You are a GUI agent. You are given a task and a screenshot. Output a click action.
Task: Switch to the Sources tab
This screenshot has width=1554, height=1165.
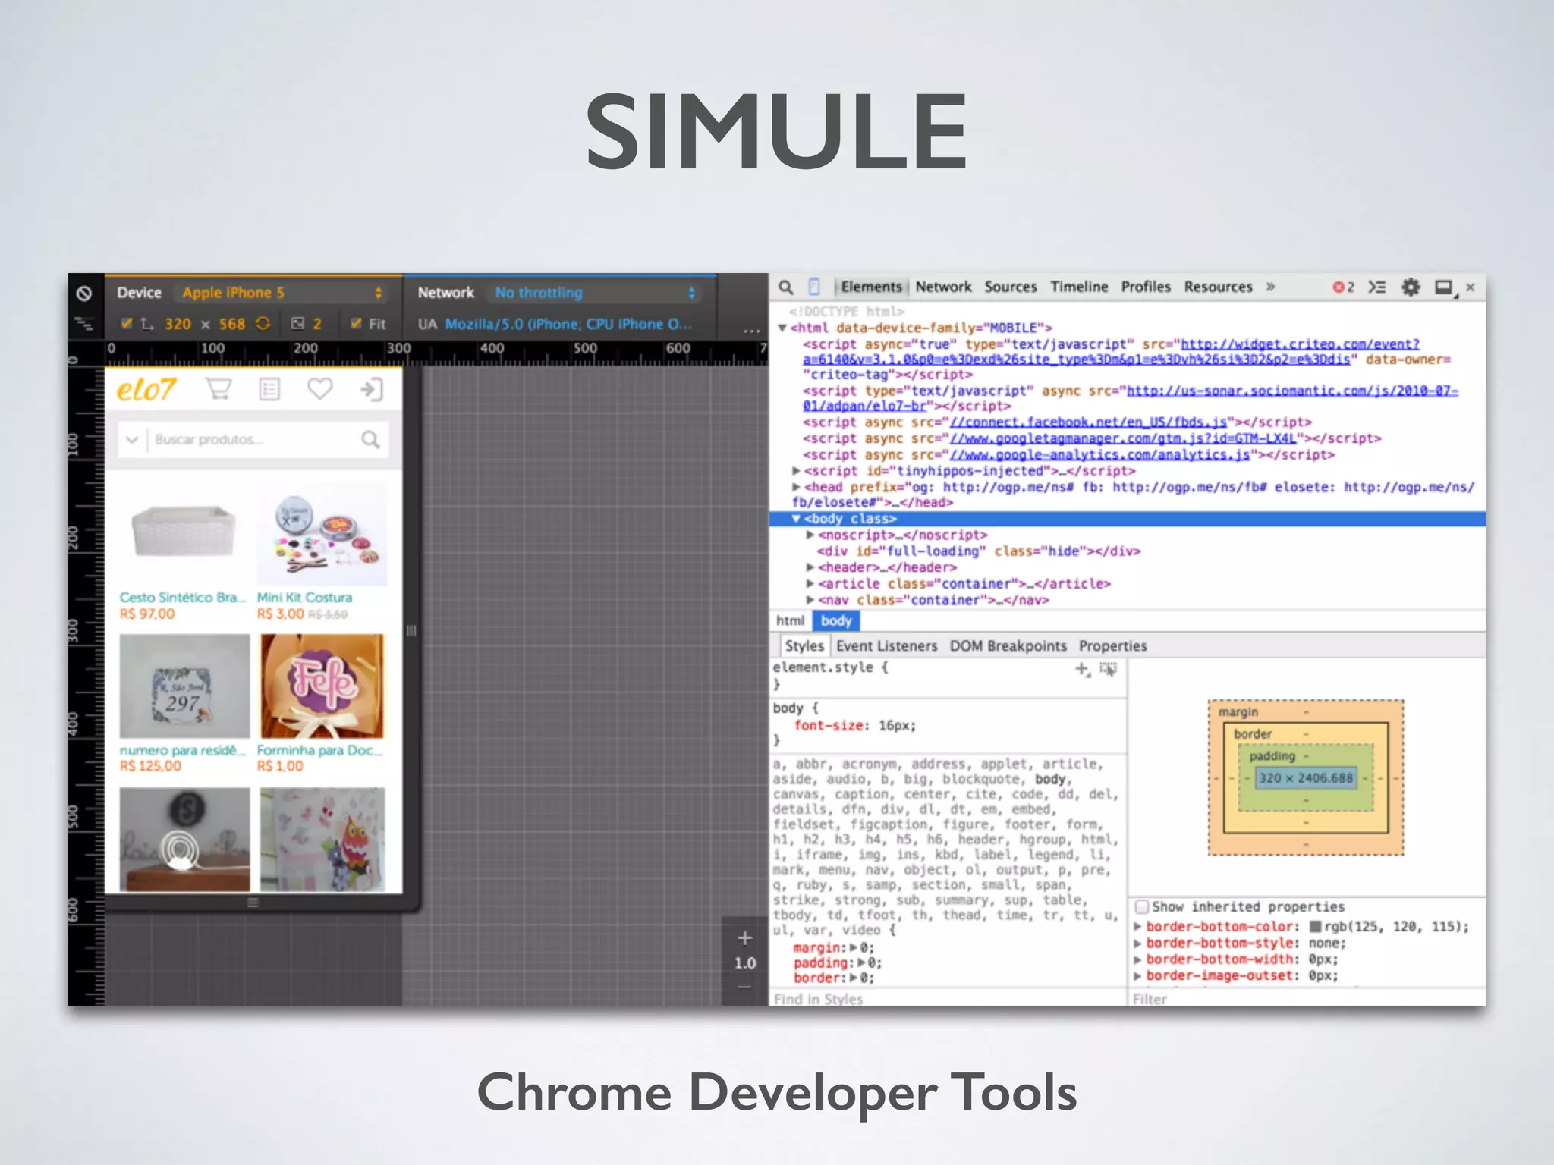[x=1011, y=287]
